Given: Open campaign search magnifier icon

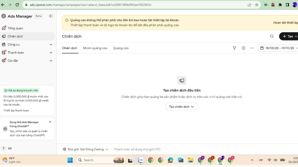Looking at the screenshot, I should click(272, 36).
